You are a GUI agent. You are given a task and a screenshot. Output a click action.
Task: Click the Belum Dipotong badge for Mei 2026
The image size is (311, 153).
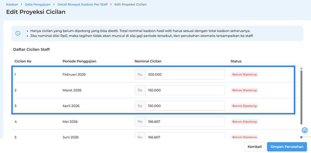(244, 122)
